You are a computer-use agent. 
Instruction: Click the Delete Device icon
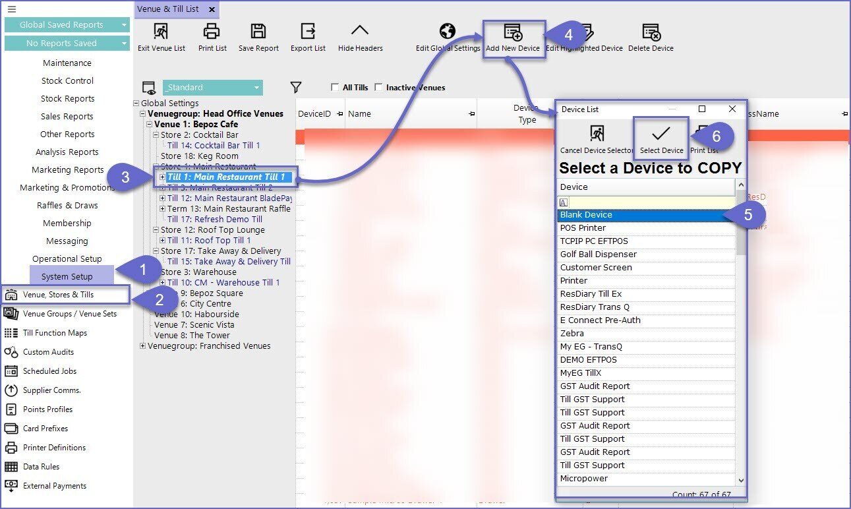click(x=651, y=32)
